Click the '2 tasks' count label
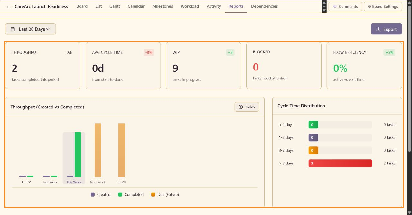 tap(389, 163)
